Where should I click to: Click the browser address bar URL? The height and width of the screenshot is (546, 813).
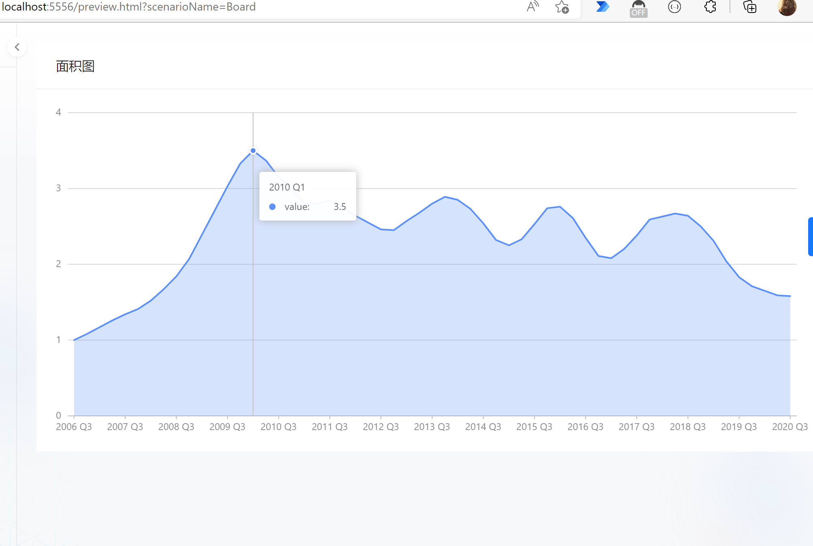click(129, 7)
